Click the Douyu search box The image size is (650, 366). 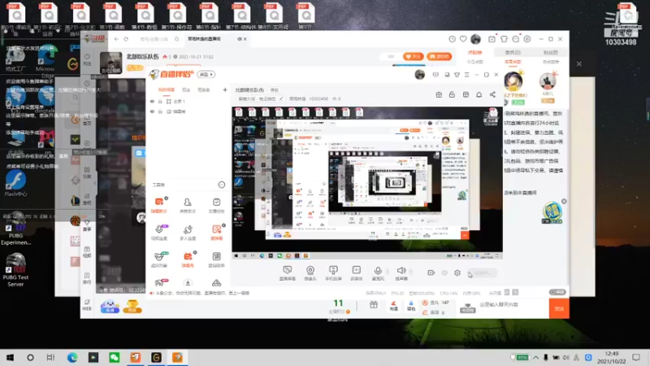click(158, 39)
